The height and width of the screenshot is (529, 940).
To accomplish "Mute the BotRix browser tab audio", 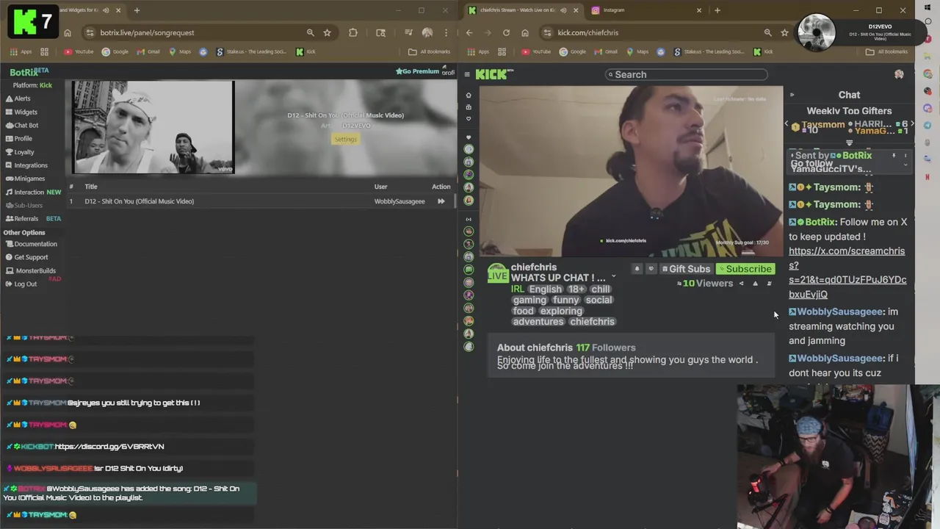I will pos(106,10).
